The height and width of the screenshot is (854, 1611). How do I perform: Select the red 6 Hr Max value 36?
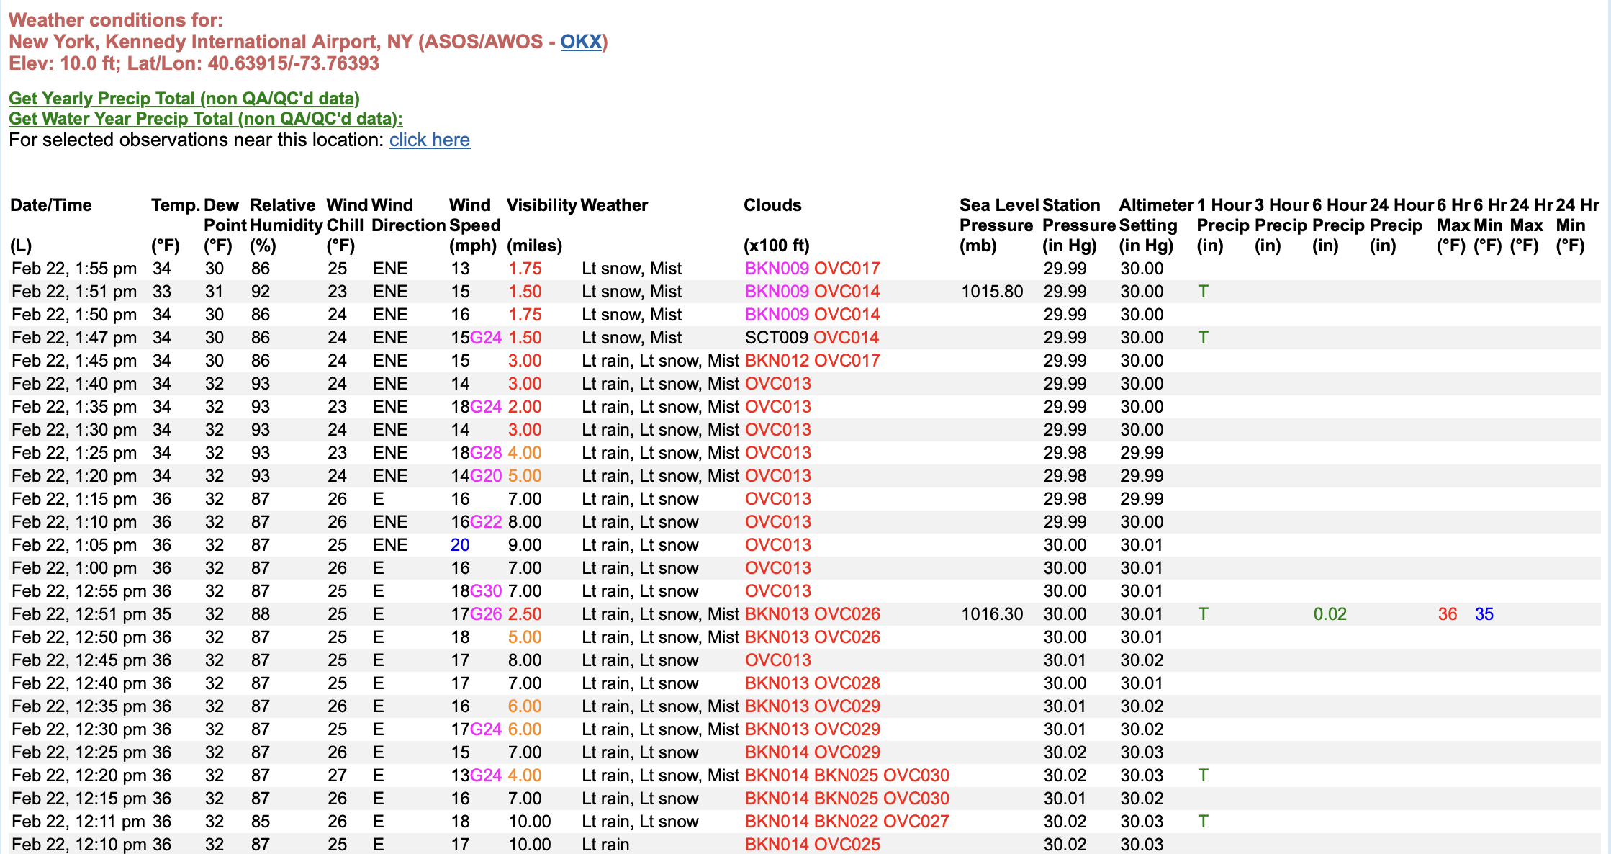pyautogui.click(x=1447, y=614)
